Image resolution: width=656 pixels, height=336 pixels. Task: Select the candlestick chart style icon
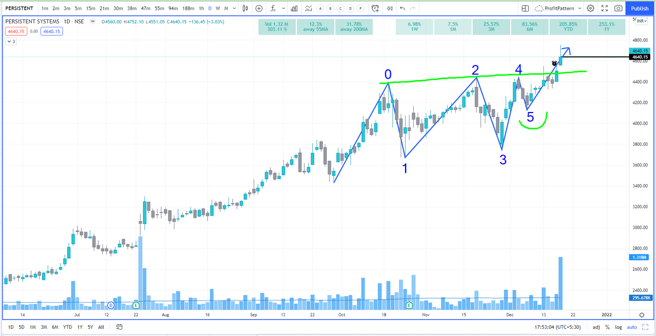[245, 8]
